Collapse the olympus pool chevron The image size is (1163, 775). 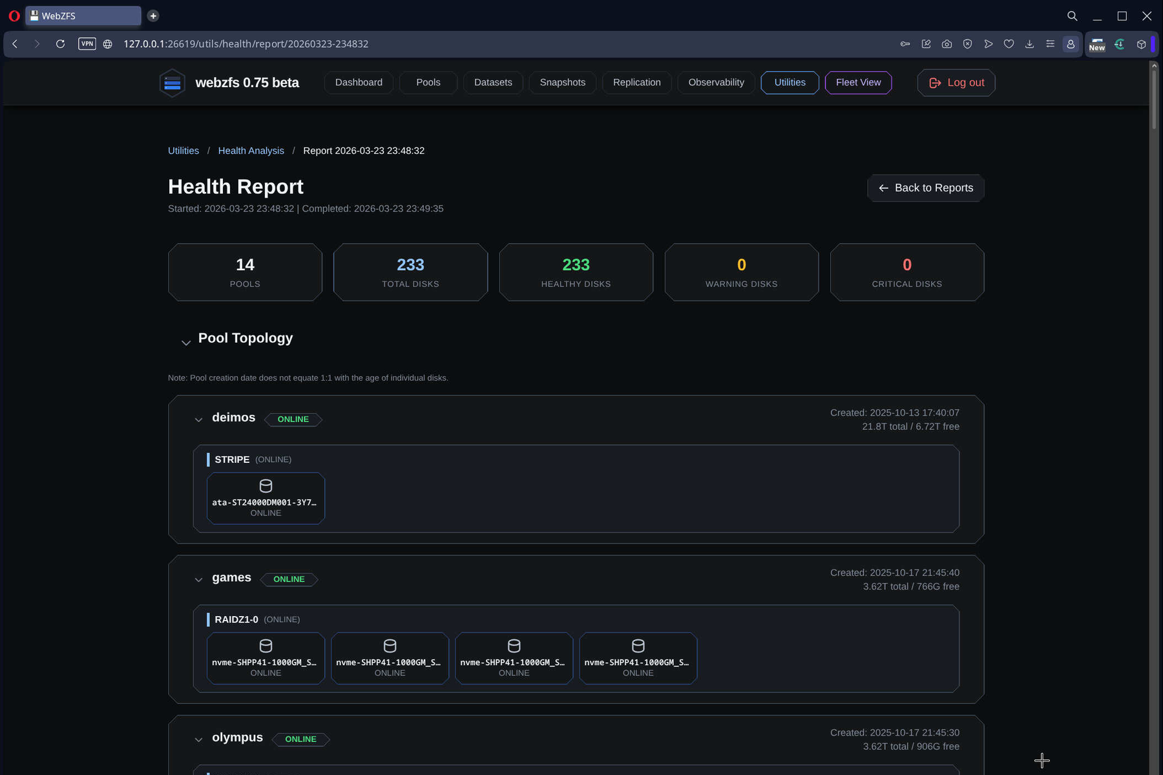click(x=198, y=739)
